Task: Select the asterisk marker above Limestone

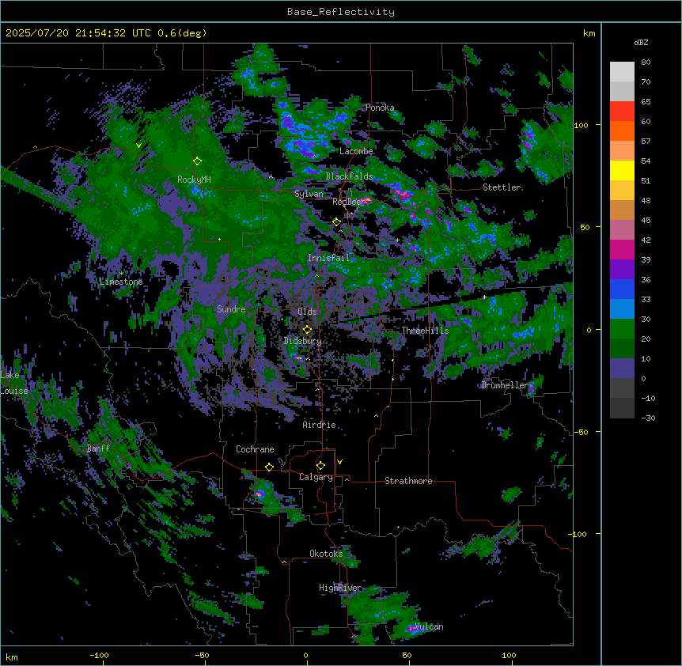Action: coord(121,273)
